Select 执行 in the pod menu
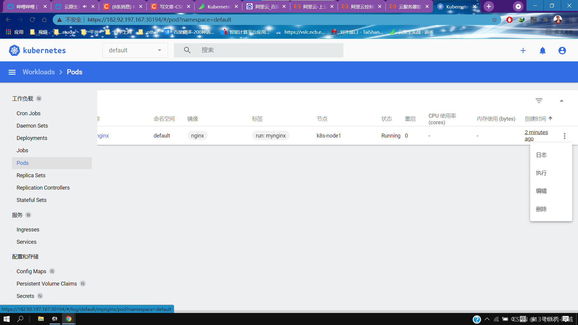Viewport: 578px width, 325px height. pyautogui.click(x=541, y=173)
